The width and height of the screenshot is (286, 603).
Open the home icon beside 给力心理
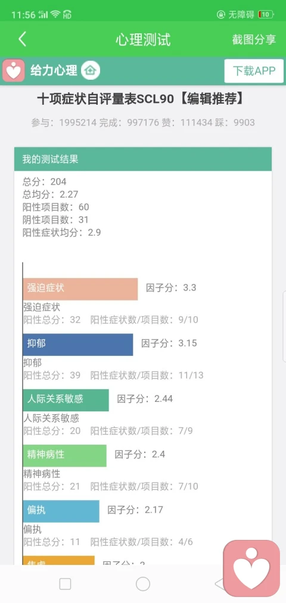coord(91,71)
